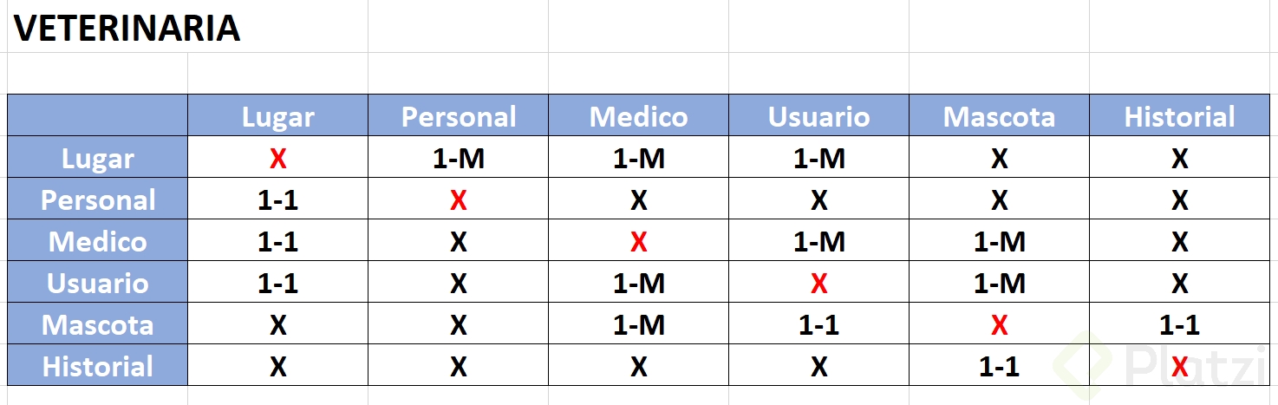
Task: Select the Historial column header cell
Action: click(1179, 116)
